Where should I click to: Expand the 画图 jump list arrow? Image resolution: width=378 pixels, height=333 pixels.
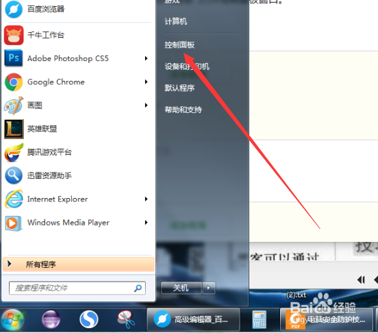coord(146,106)
